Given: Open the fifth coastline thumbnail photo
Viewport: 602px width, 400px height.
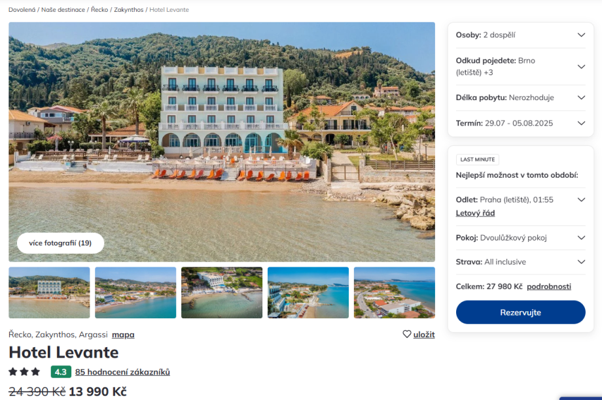Looking at the screenshot, I should [x=394, y=292].
